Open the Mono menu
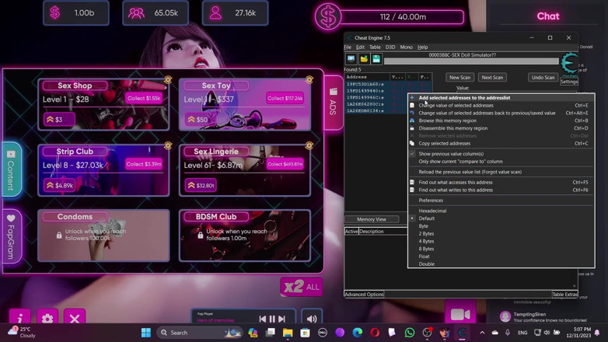The image size is (608, 342). pyautogui.click(x=406, y=47)
